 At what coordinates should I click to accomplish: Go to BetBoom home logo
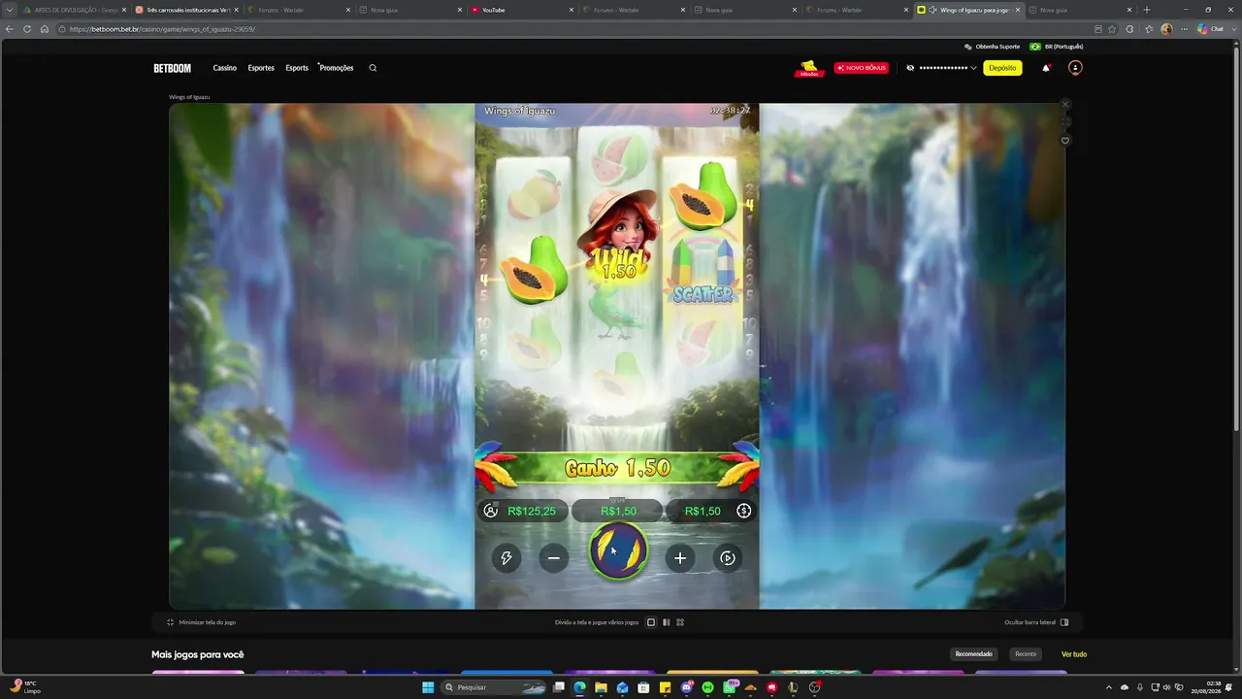coord(172,68)
